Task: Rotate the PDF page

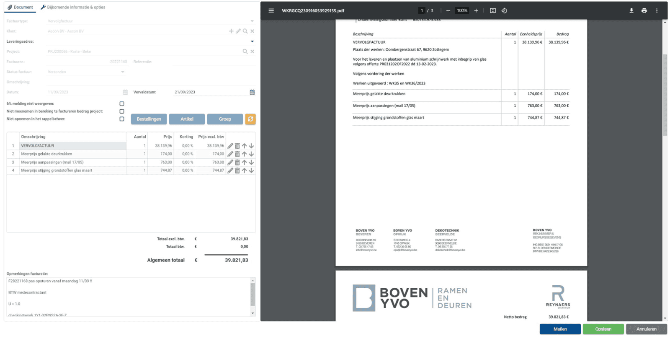Action: 504,11
